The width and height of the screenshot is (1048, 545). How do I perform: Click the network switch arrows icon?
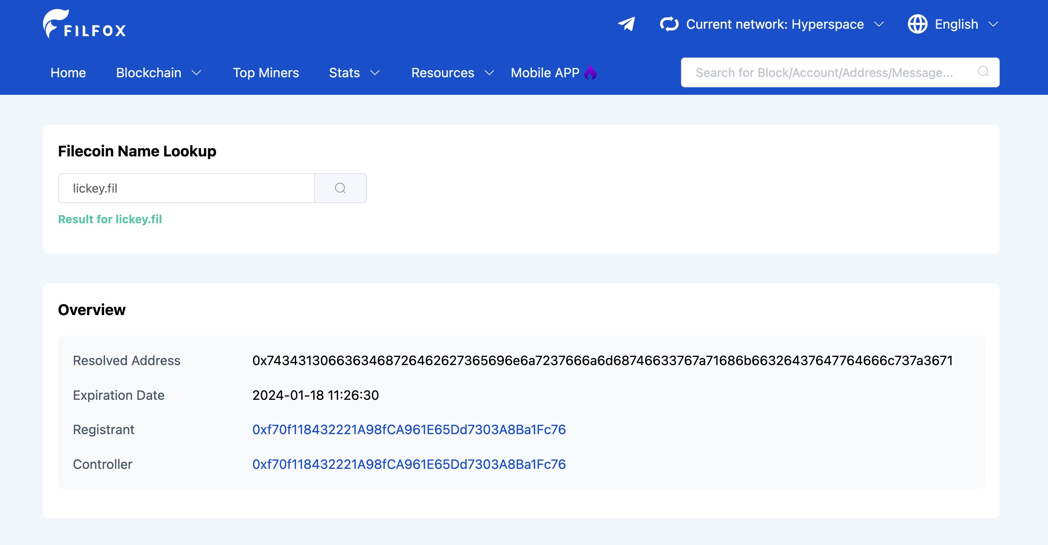tap(669, 24)
